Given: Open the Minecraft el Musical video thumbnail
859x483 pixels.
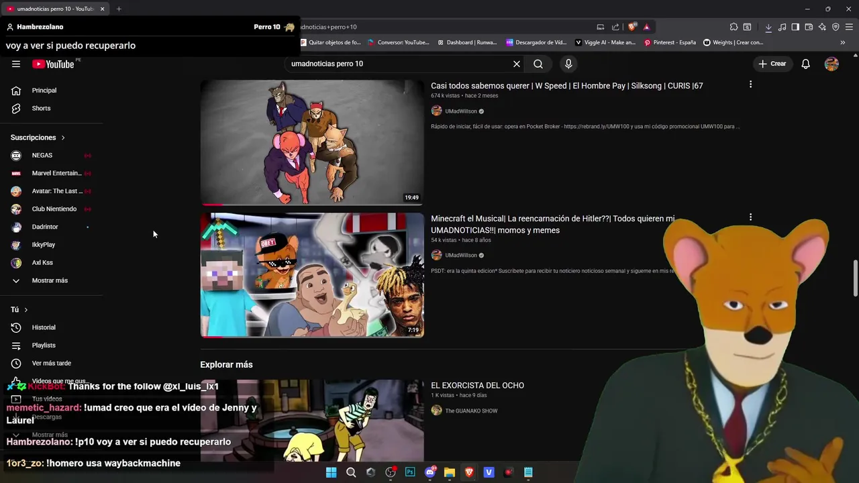Looking at the screenshot, I should [312, 275].
